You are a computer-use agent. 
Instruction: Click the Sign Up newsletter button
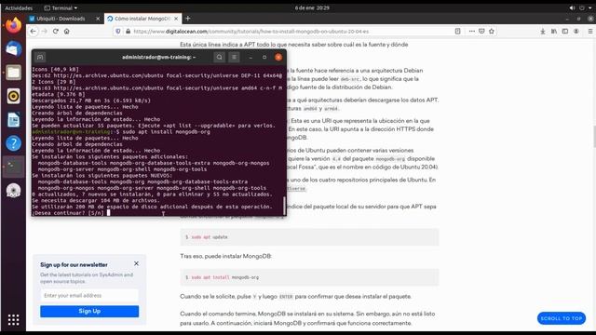89,311
